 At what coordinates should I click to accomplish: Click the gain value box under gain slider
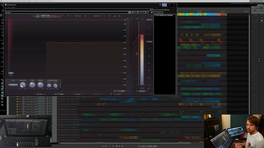click(x=11, y=73)
